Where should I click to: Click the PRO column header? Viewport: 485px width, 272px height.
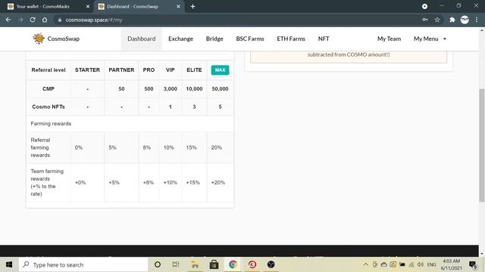pos(149,70)
